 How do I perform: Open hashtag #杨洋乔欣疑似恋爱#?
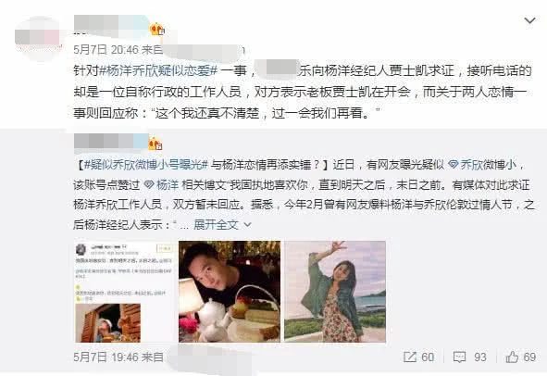[x=158, y=71]
